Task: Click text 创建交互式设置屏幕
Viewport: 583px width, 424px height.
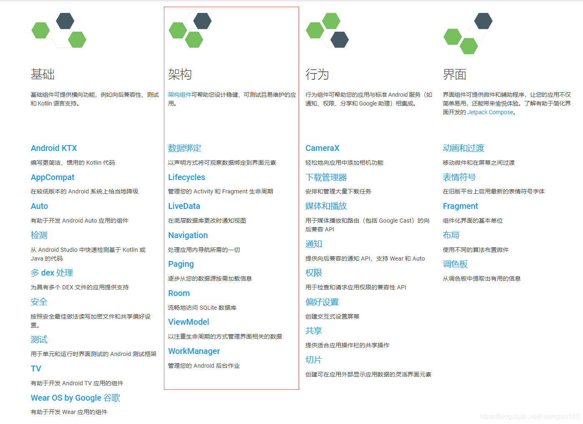Action: click(x=332, y=316)
